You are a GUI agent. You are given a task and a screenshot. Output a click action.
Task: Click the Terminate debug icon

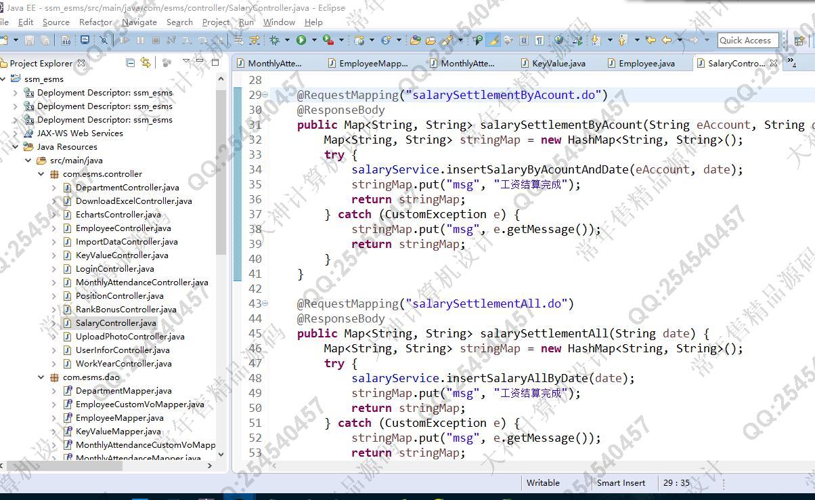[x=156, y=41]
